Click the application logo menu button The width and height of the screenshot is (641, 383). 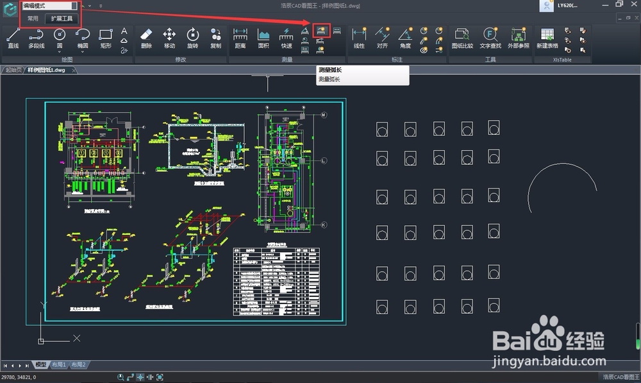[x=10, y=9]
